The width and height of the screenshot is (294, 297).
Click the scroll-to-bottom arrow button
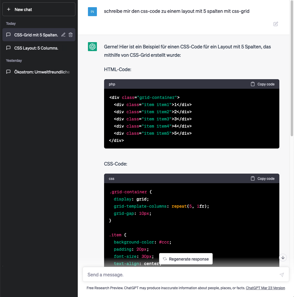pos(283,257)
